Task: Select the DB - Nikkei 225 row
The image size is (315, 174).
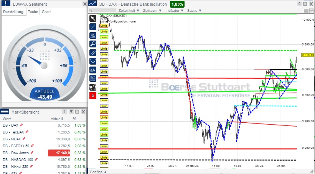Action: pos(43,166)
